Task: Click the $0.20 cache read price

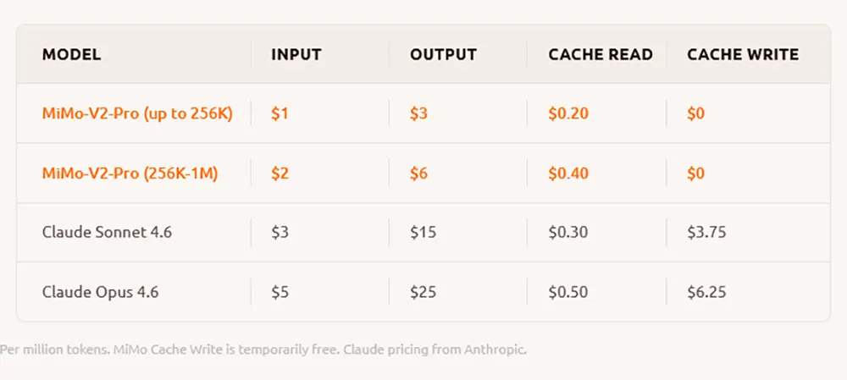Action: pos(567,113)
